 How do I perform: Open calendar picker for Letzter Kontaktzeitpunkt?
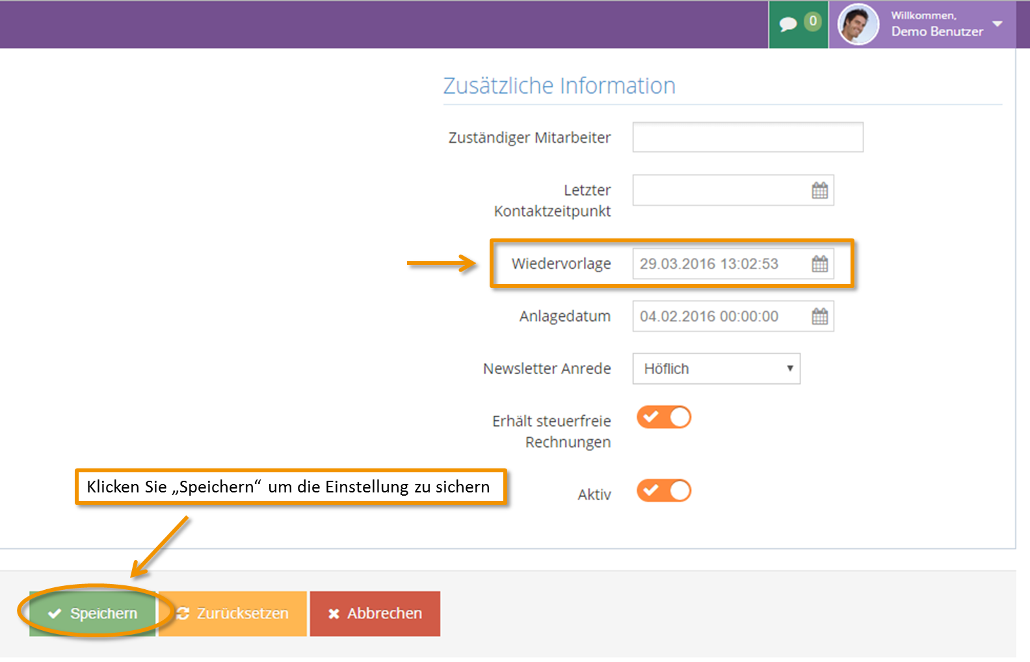click(820, 190)
